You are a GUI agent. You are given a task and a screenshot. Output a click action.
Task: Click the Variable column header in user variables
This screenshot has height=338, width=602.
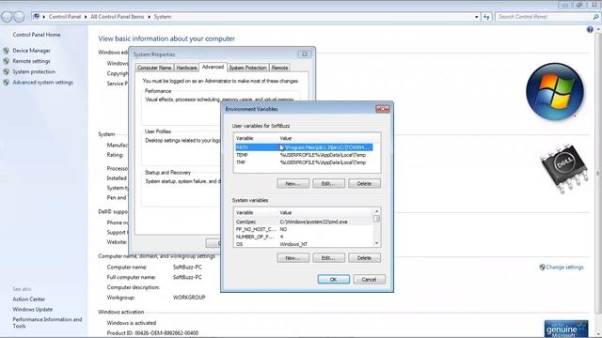(x=256, y=138)
